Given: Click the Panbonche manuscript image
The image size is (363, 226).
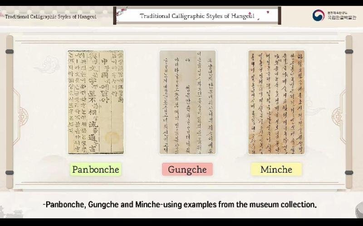Looking at the screenshot, I should point(95,102).
